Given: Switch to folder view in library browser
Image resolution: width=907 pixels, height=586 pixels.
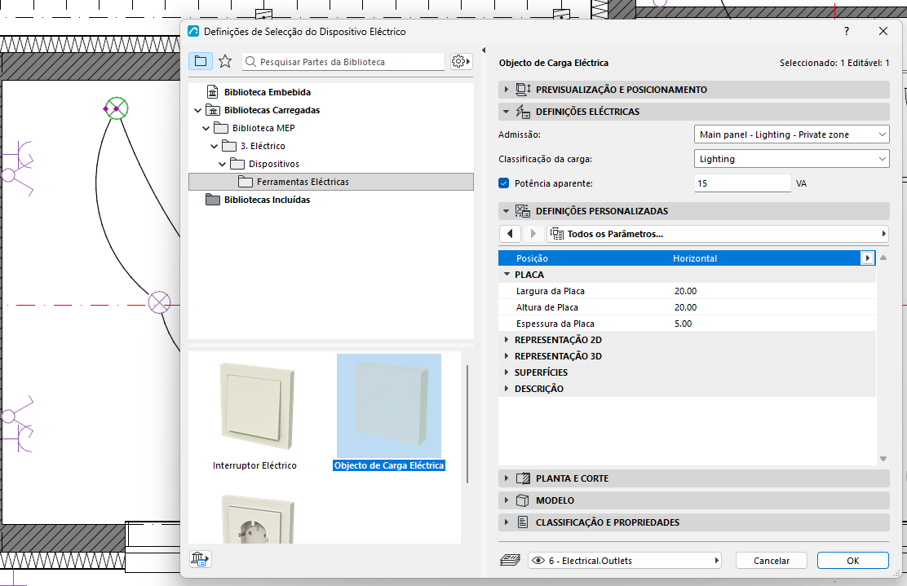Looking at the screenshot, I should click(x=201, y=61).
